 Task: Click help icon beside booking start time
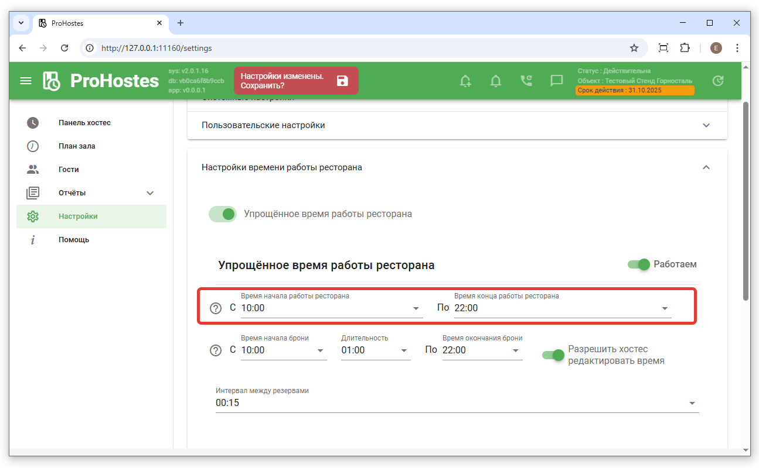click(x=216, y=350)
